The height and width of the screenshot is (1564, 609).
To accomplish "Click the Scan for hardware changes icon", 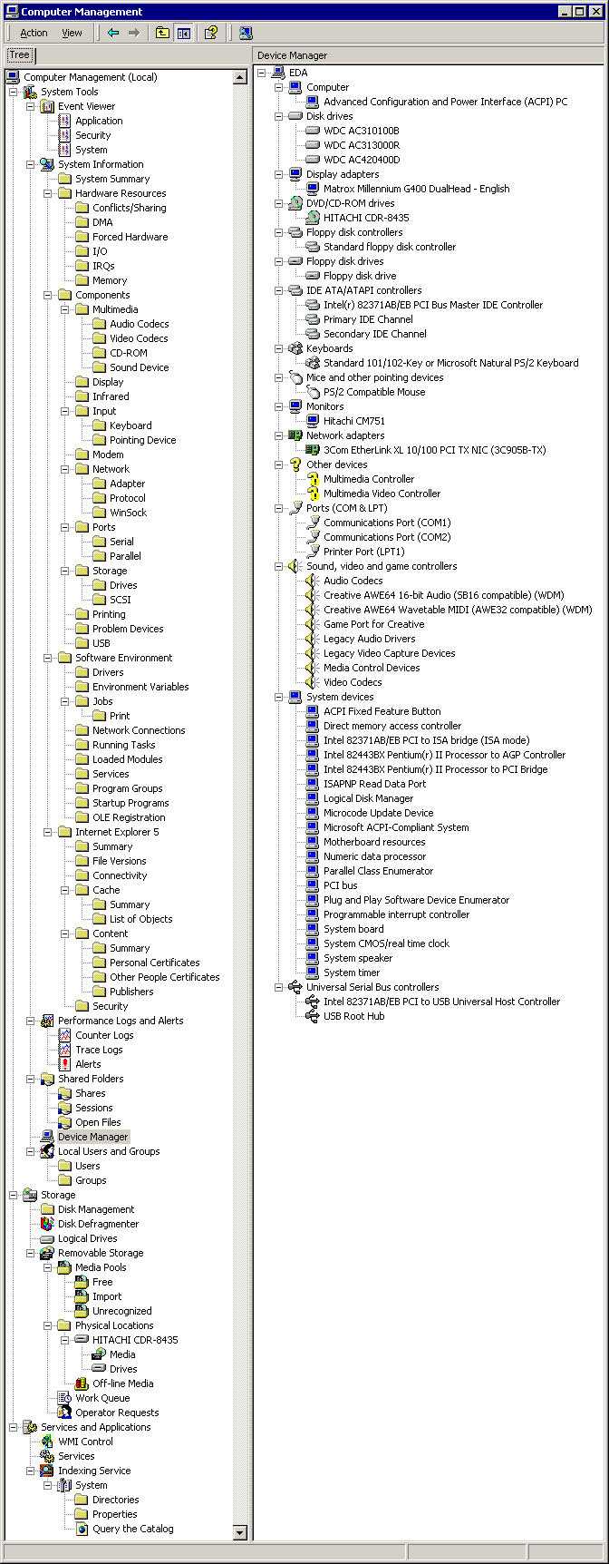I will [246, 33].
